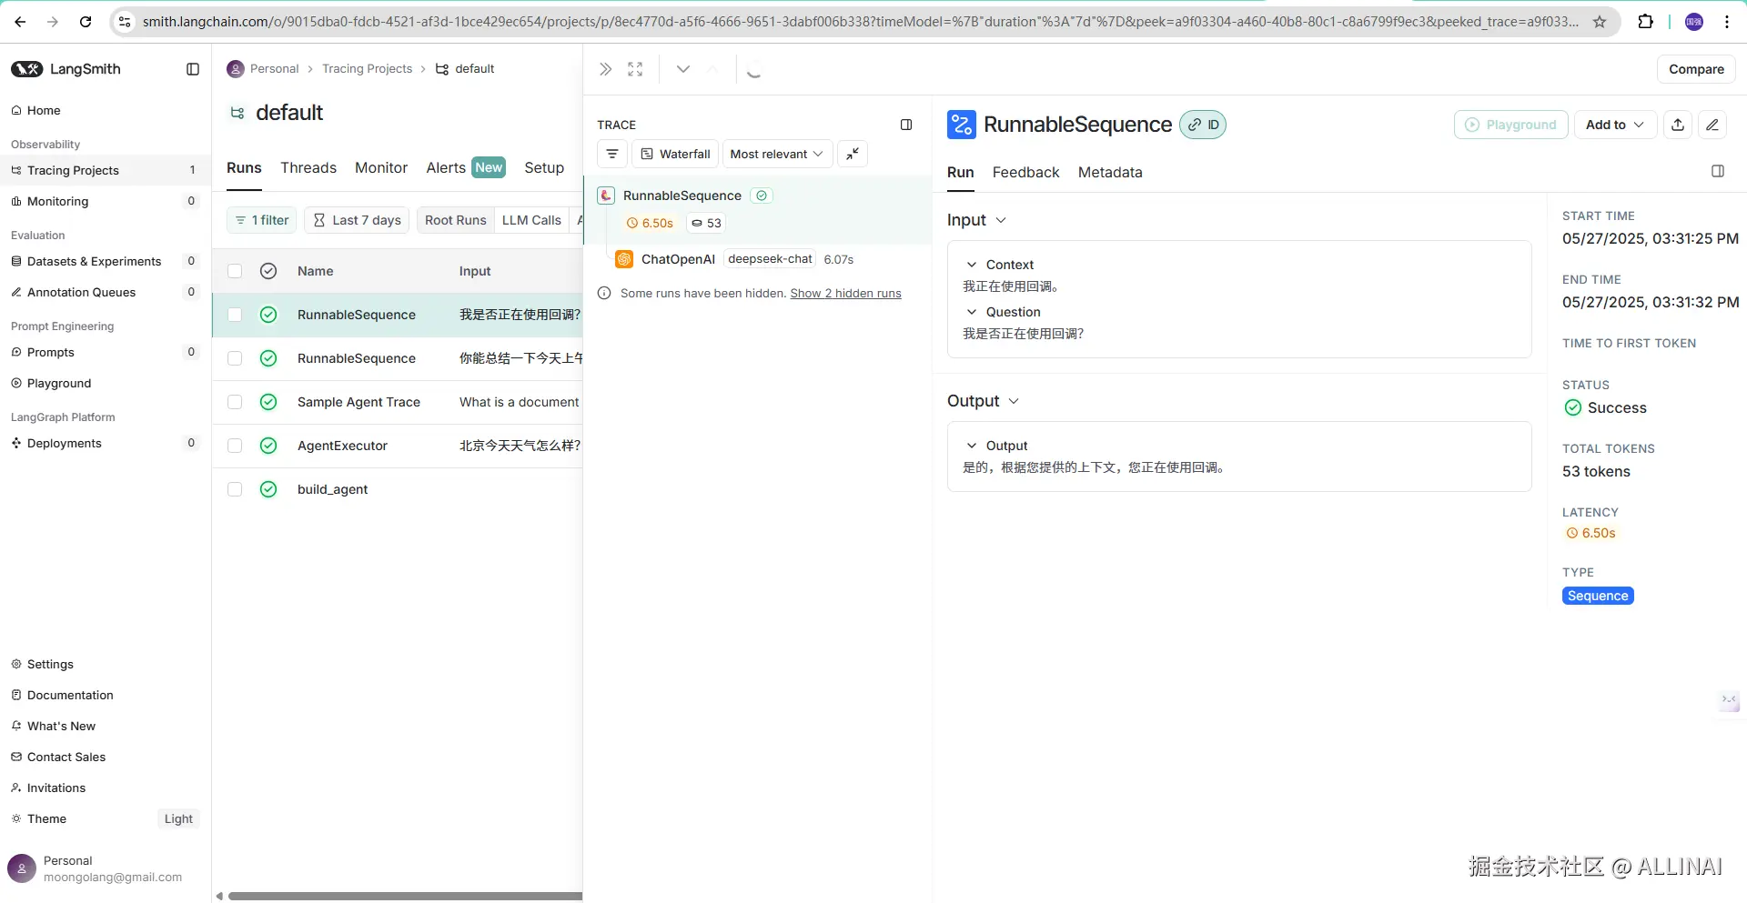Switch to the Threads tab
The height and width of the screenshot is (903, 1747).
[x=308, y=167]
